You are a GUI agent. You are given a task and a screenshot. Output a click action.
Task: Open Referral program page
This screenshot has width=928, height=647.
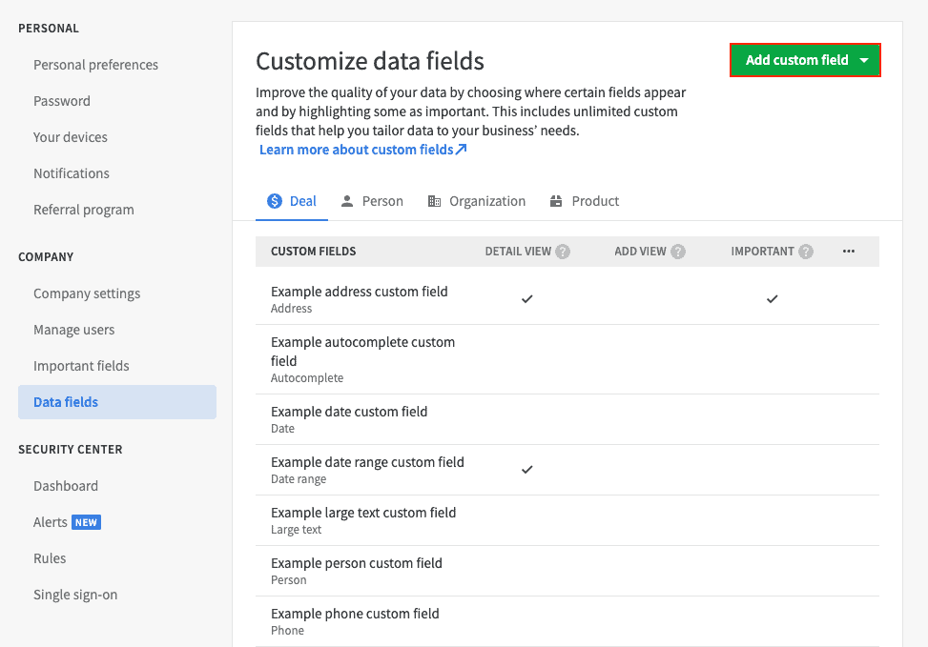pyautogui.click(x=83, y=210)
